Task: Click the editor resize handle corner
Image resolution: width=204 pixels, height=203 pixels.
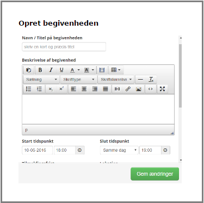Action: [172, 133]
